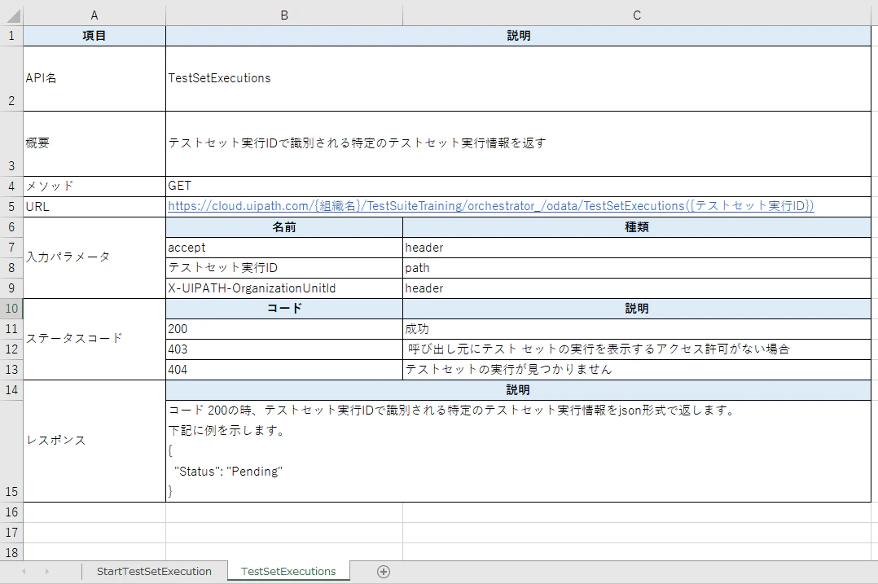
Task: Click the 'メソッド' label cell
Action: (x=94, y=187)
